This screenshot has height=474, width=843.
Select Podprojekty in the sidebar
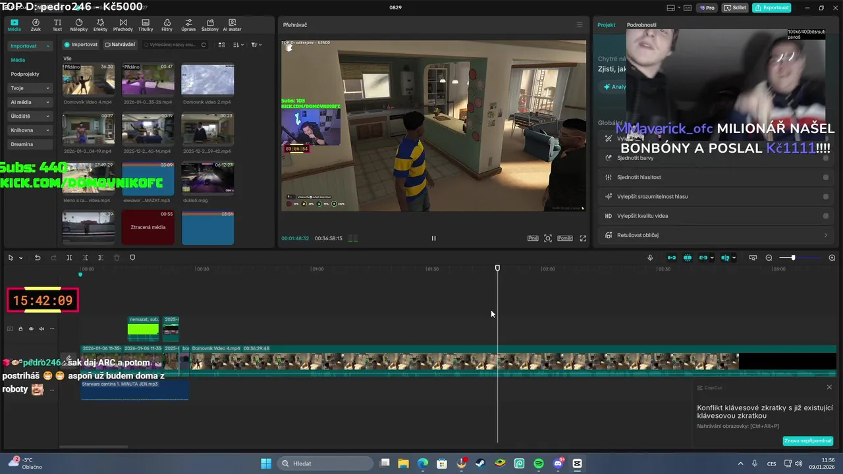click(25, 74)
